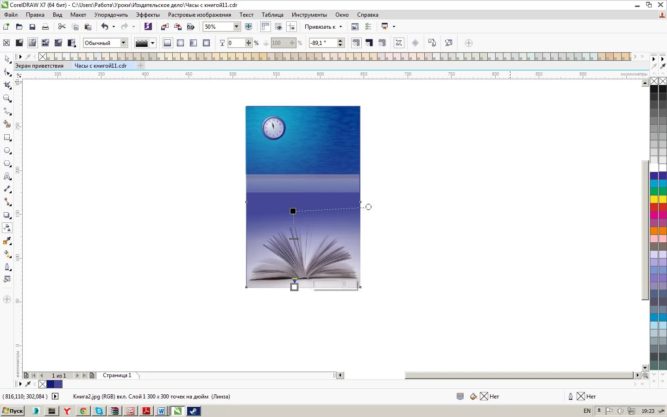Click Windows Пуск start button
Viewport: 667px width, 417px height.
point(13,411)
